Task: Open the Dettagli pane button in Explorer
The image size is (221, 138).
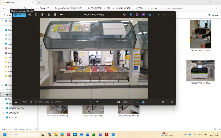Action: 213,15
